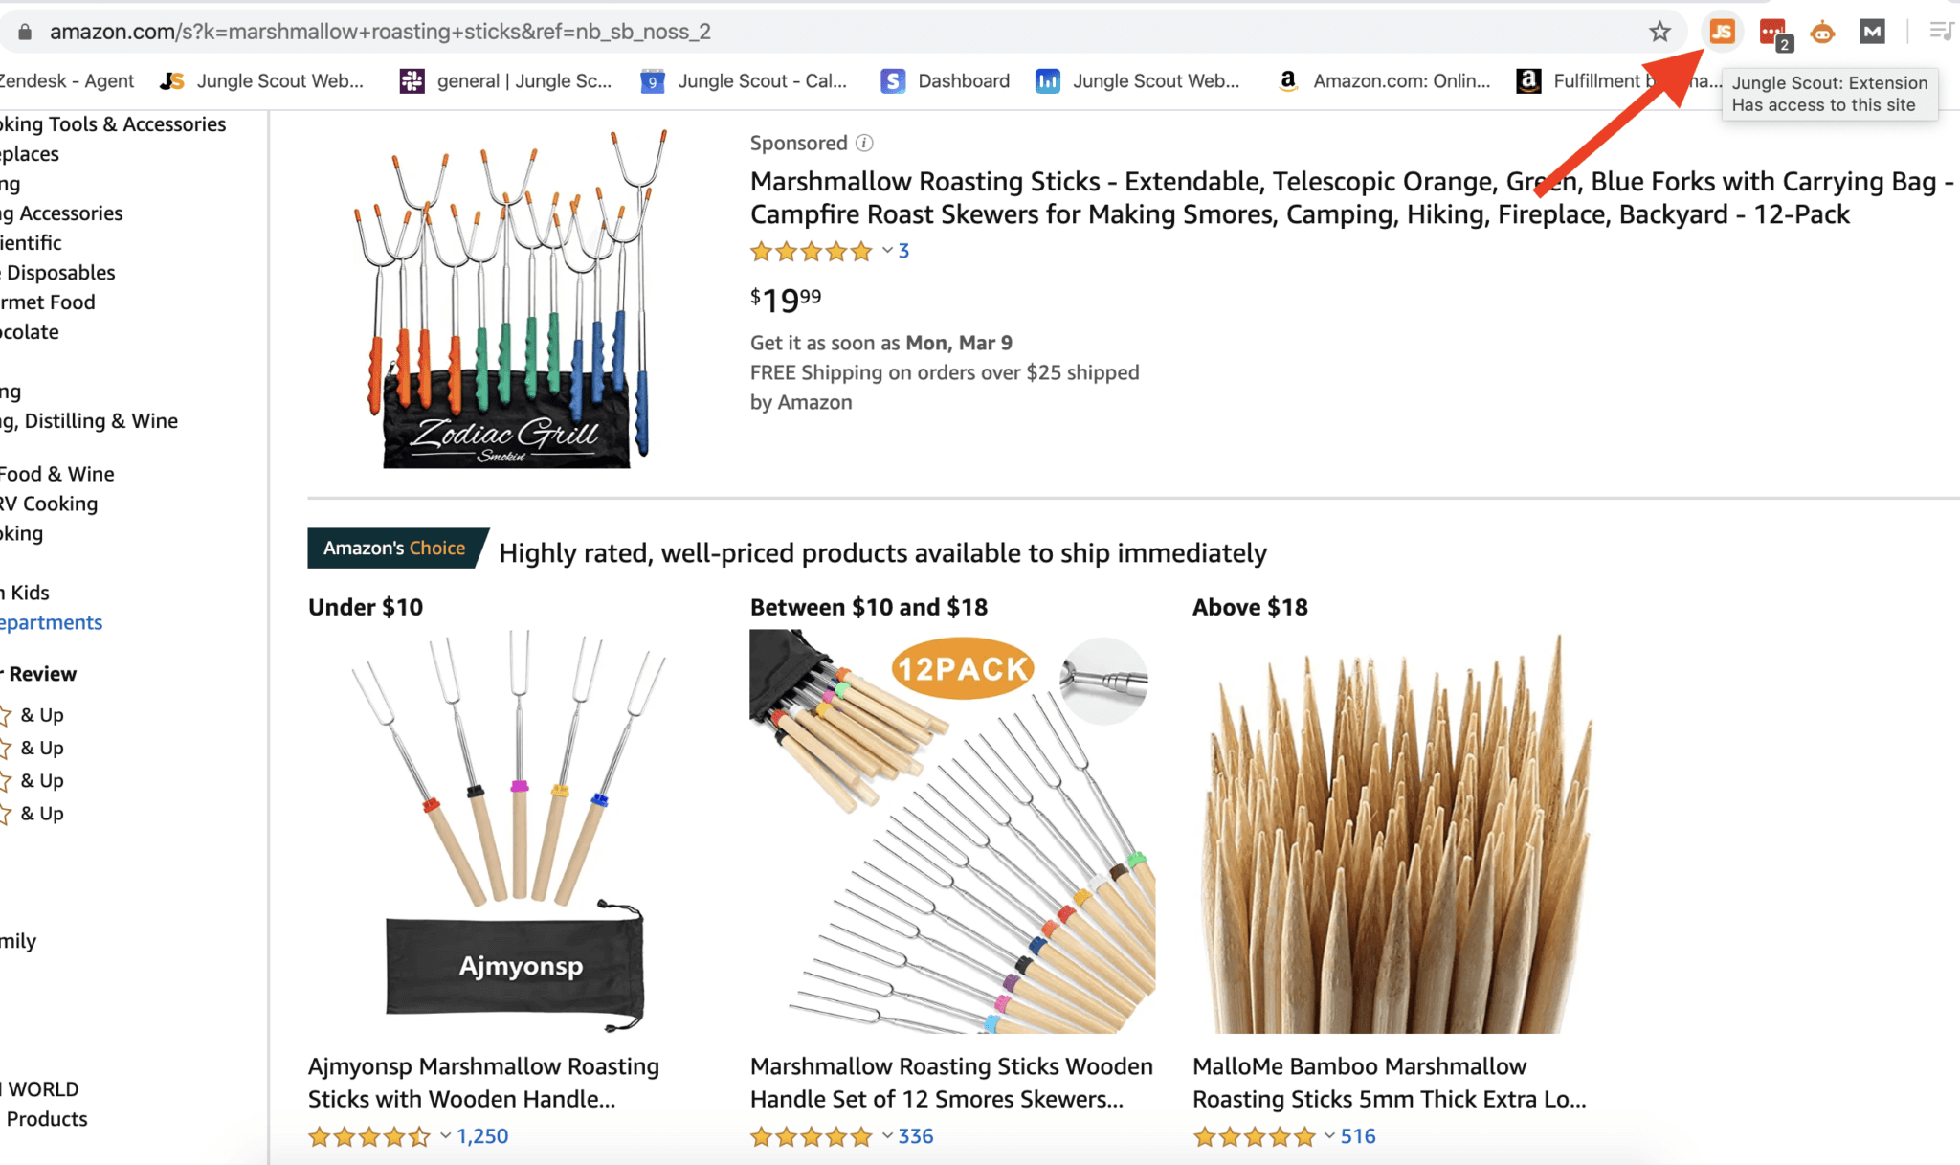Click the gray M extension icon
Screen dimensions: 1960x1165
[1871, 32]
